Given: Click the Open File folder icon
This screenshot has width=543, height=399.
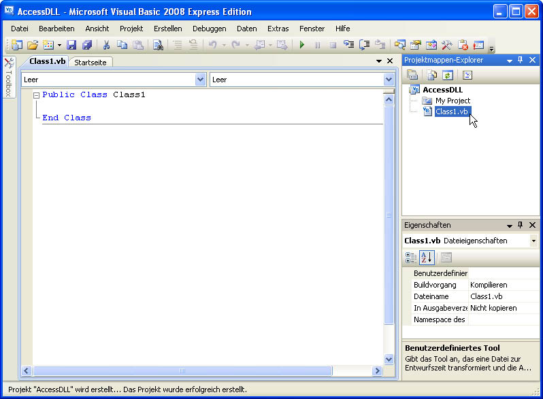Looking at the screenshot, I should (32, 45).
